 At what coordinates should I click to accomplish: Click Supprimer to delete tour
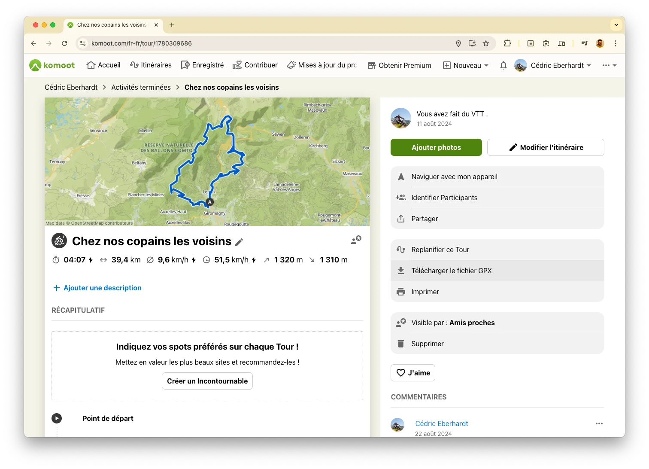click(x=497, y=344)
